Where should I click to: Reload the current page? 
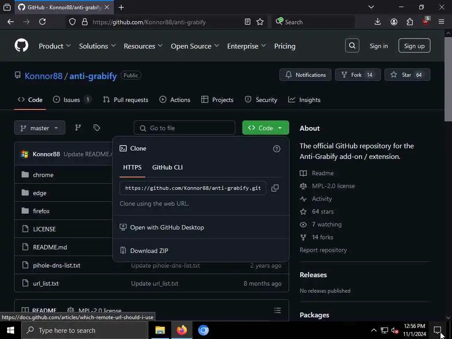point(42,22)
